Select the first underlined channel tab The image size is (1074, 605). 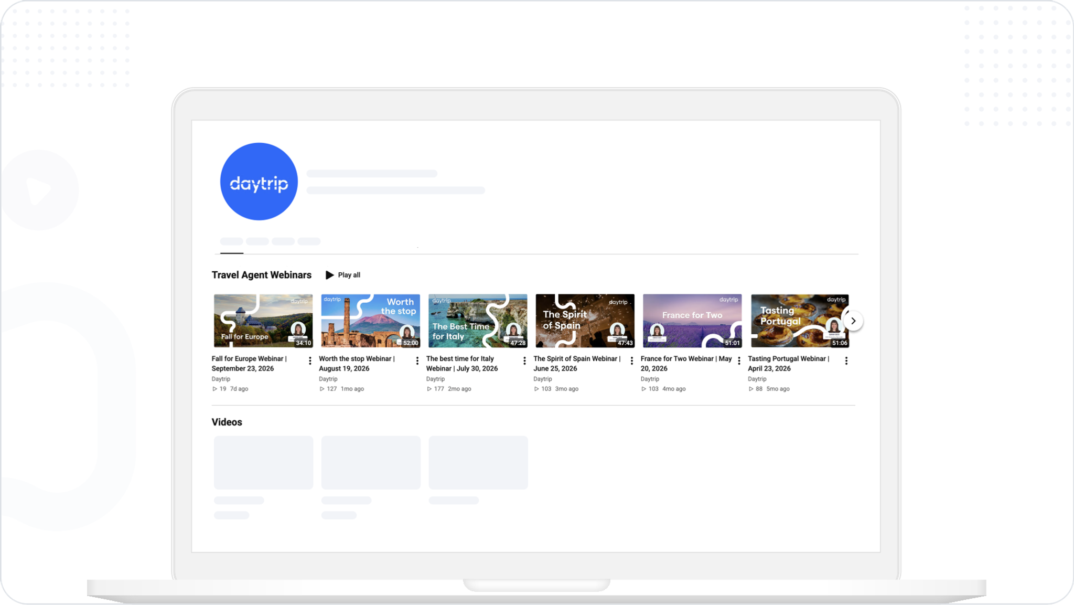point(231,242)
